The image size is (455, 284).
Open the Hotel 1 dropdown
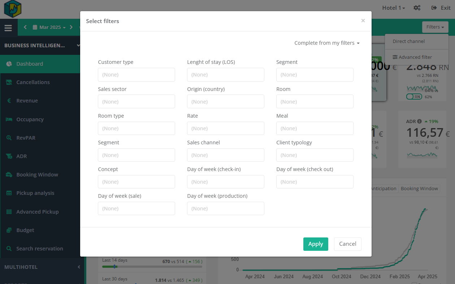393,8
